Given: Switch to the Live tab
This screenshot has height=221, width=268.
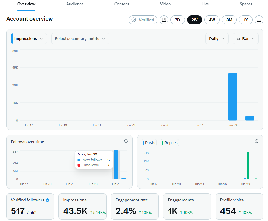Looking at the screenshot, I should (205, 4).
